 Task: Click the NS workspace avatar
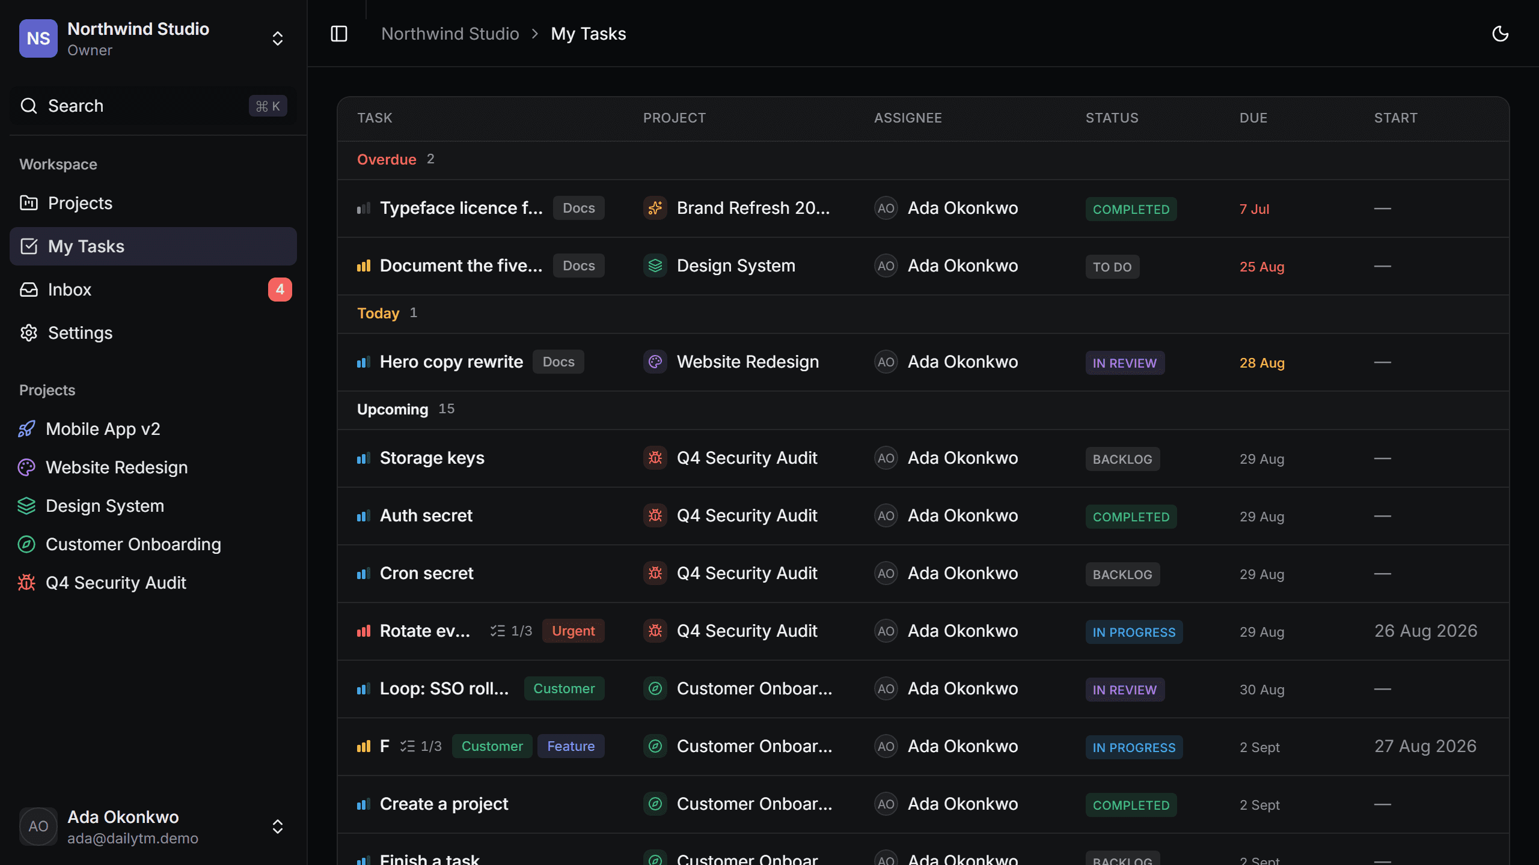point(38,38)
